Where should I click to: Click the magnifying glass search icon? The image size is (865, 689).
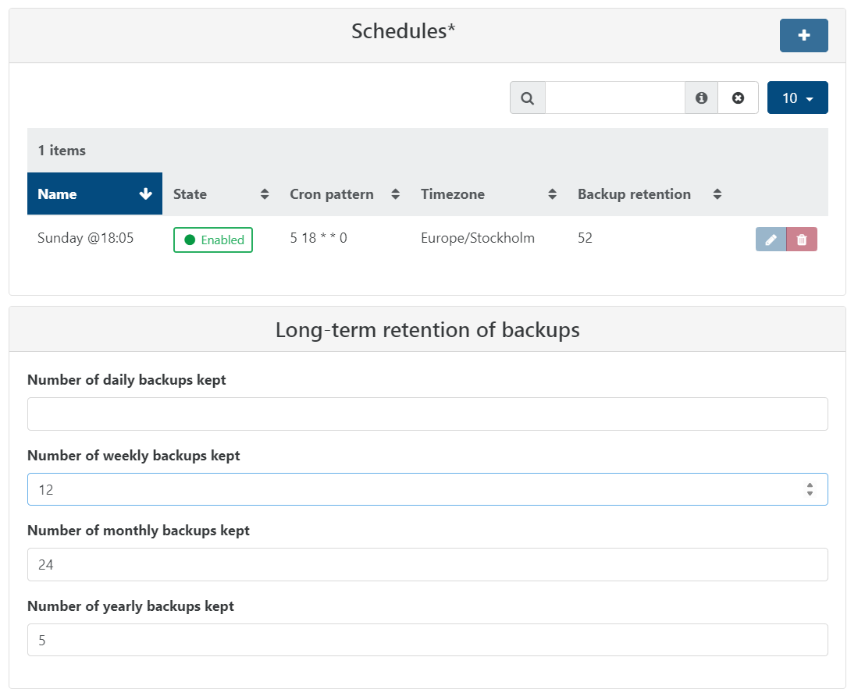[528, 98]
